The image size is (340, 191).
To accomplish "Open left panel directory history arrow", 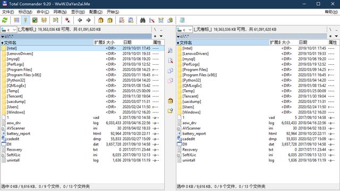I will coord(161,36).
